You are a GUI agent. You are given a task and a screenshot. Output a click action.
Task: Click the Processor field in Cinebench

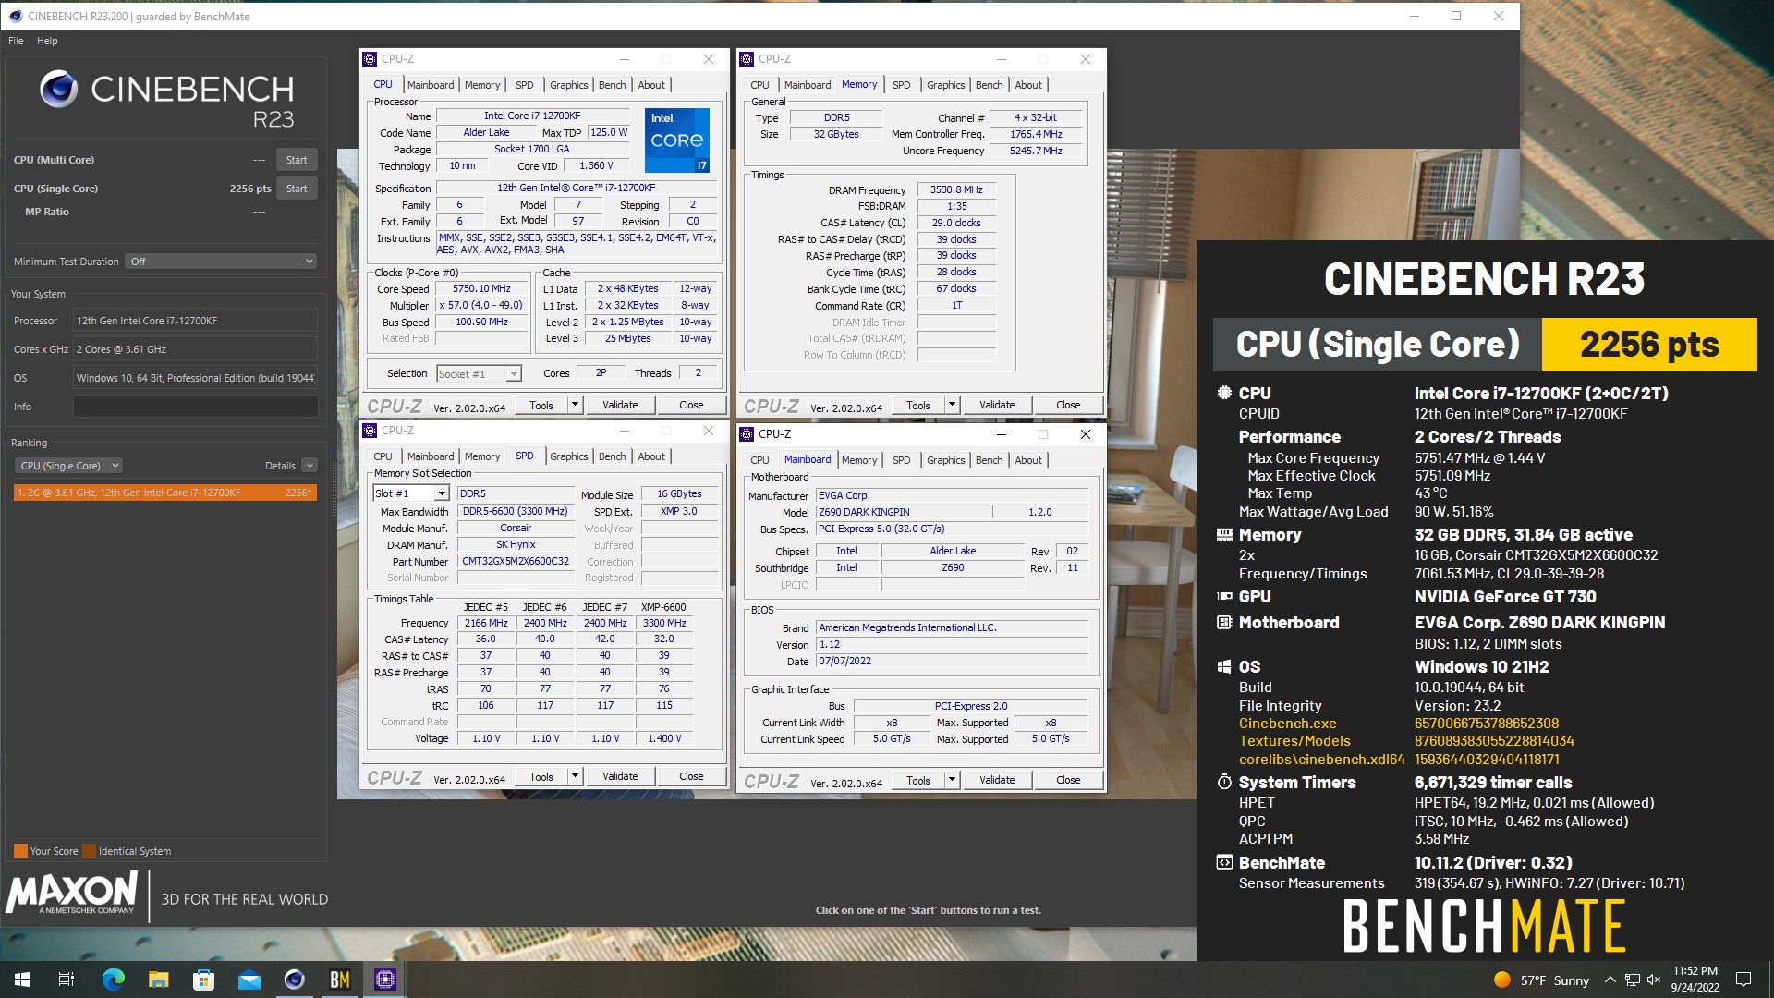(195, 321)
